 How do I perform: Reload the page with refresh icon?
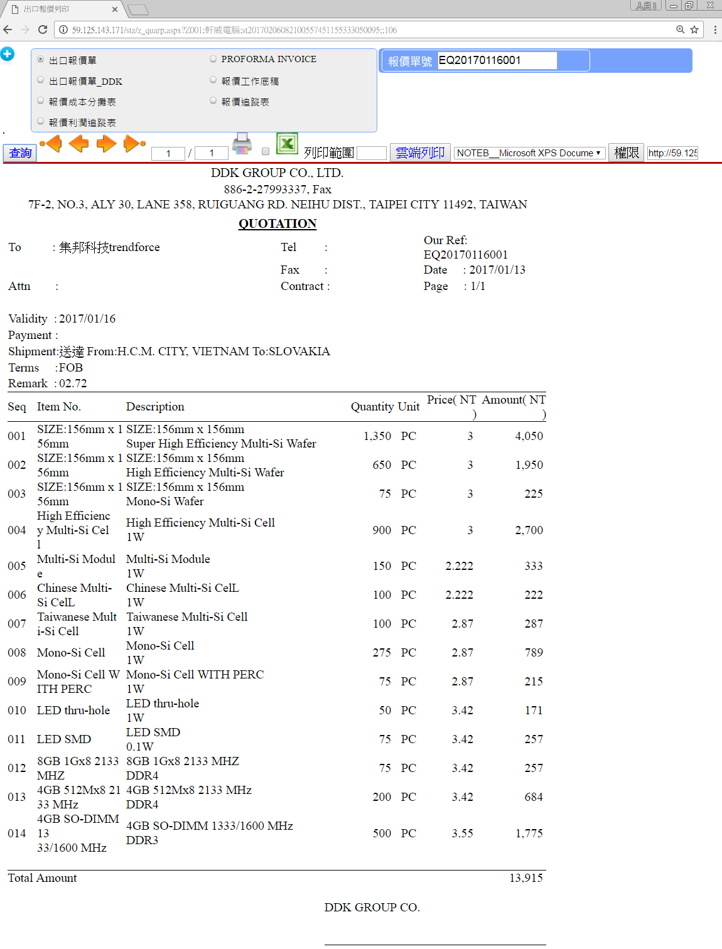point(43,29)
